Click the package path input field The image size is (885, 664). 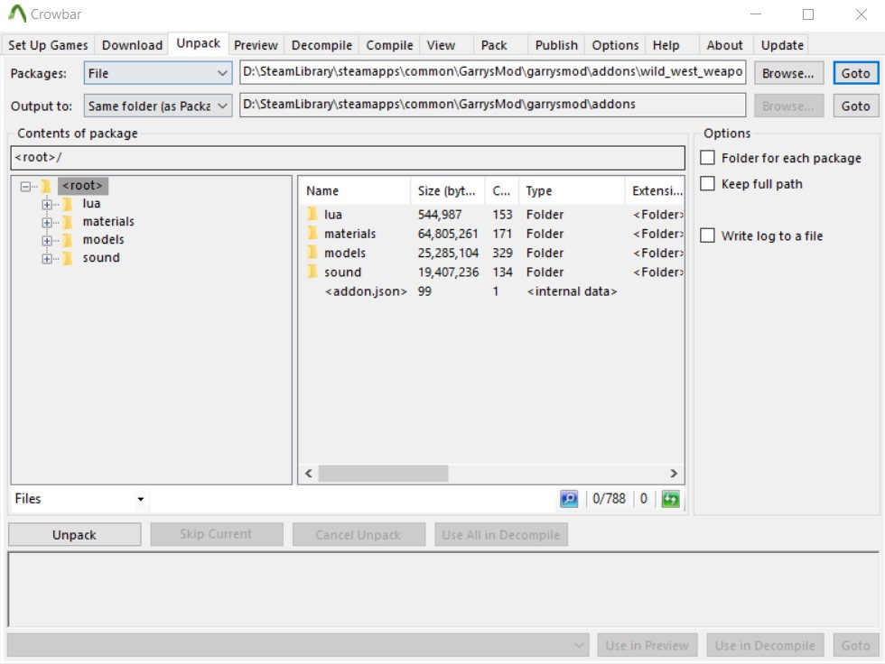[x=493, y=72]
